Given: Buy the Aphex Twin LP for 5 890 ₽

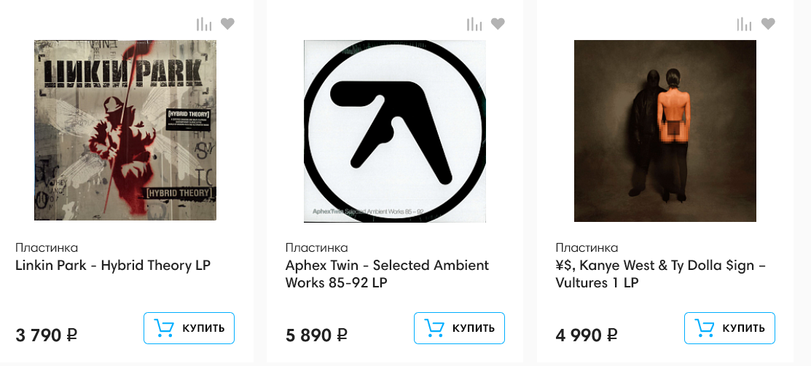Looking at the screenshot, I should (459, 328).
